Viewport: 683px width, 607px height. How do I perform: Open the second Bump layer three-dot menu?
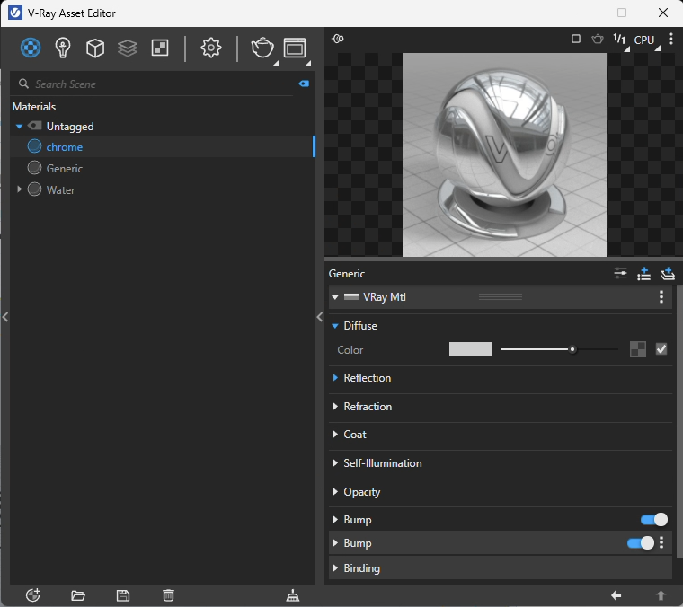click(661, 543)
